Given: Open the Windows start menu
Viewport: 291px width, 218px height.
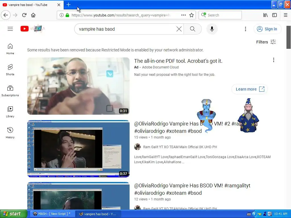Looking at the screenshot, I should [14, 214].
